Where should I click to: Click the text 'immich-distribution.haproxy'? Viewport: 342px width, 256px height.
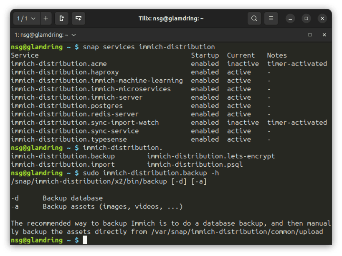[x=65, y=72]
